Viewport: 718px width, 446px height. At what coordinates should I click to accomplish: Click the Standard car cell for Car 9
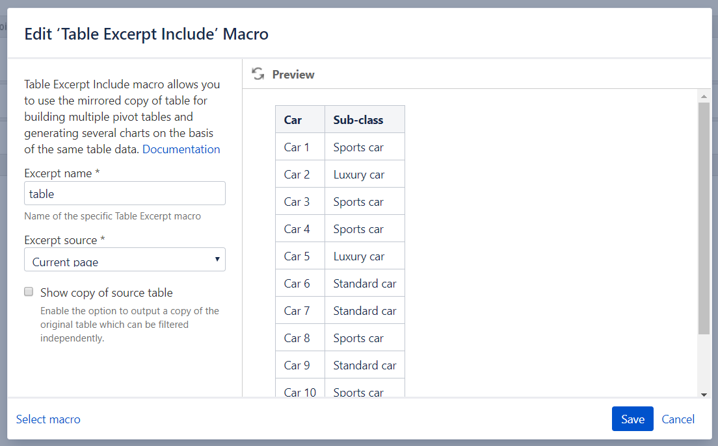click(x=364, y=365)
